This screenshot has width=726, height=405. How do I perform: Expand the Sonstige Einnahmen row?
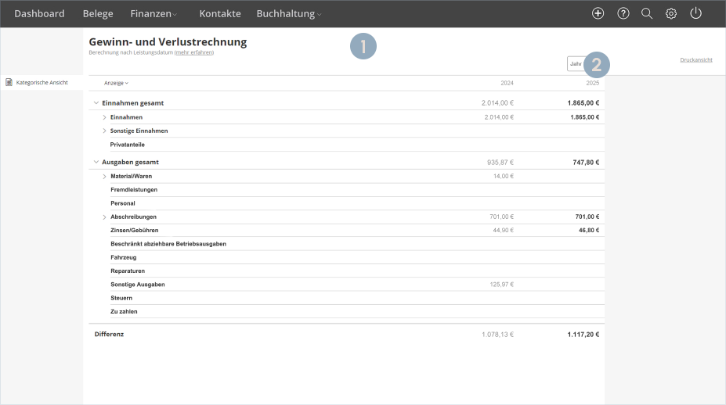click(104, 131)
